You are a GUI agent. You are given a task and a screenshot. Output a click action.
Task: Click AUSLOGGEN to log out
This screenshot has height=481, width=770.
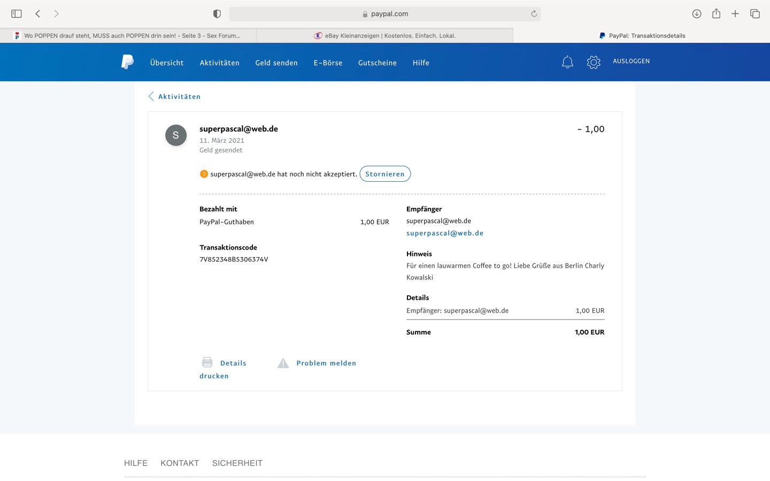pyautogui.click(x=631, y=61)
